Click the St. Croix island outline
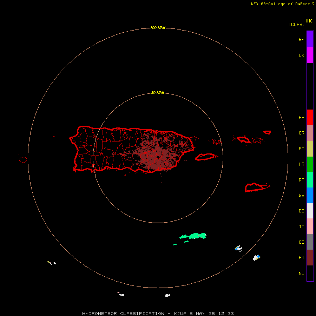Image resolution: width=316 pixels, height=316 pixels. click(x=254, y=187)
